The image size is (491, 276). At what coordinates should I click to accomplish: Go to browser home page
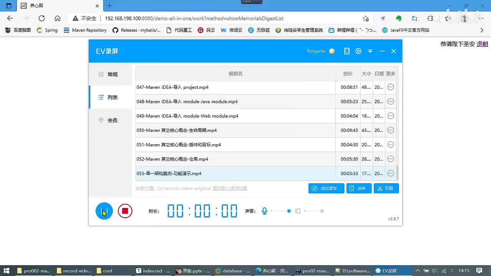[58, 18]
